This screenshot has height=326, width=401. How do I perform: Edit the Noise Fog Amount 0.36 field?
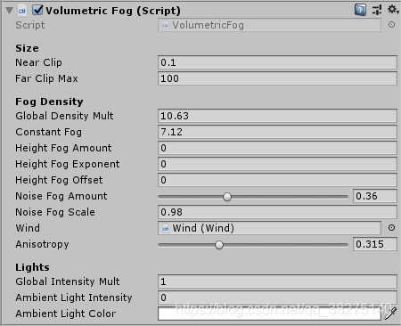pos(375,196)
